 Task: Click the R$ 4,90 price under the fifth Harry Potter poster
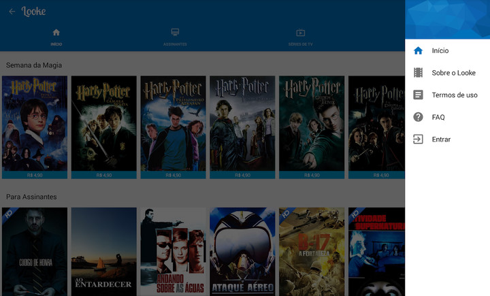(312, 175)
